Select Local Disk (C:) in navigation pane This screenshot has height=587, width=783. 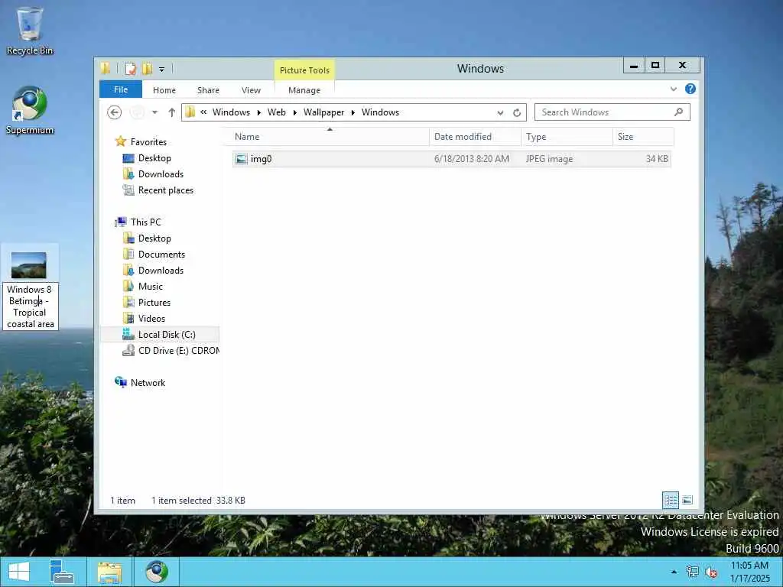click(x=160, y=335)
